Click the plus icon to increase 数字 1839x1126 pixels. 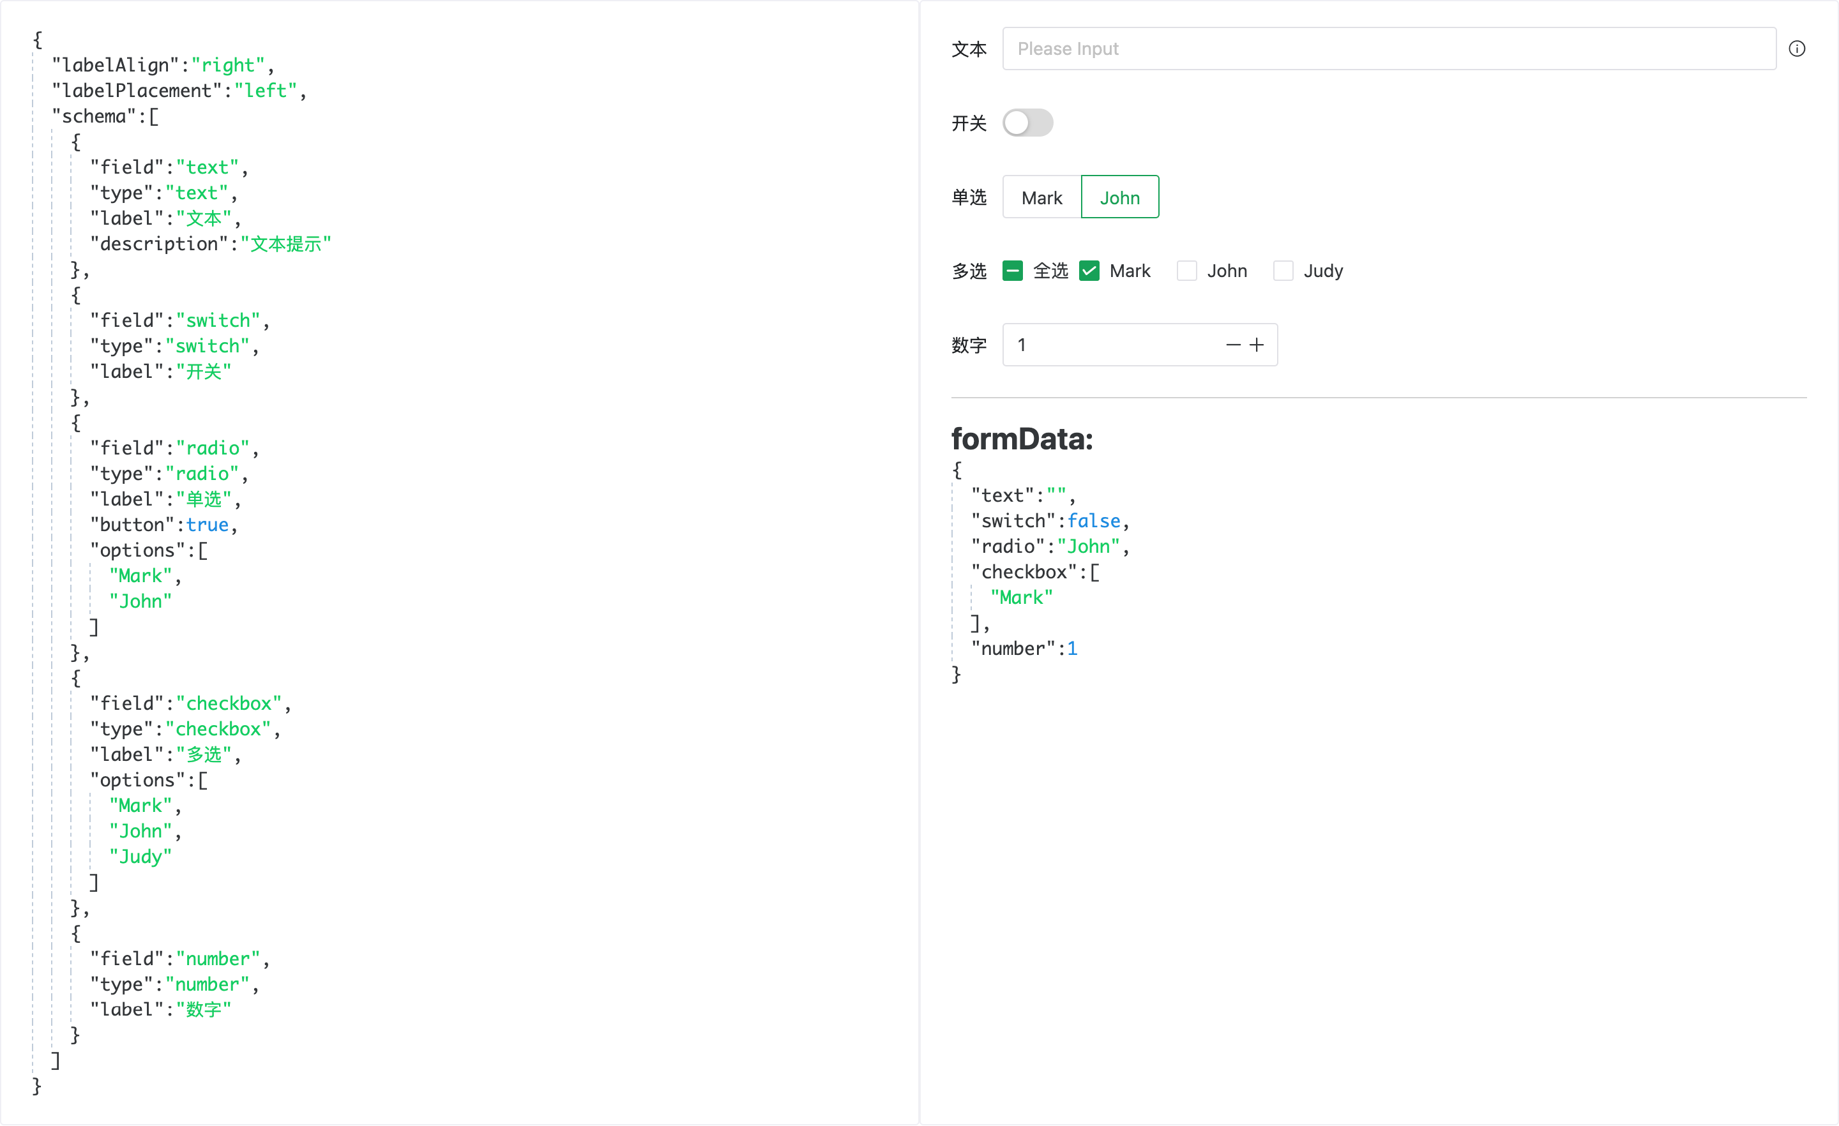coord(1257,345)
